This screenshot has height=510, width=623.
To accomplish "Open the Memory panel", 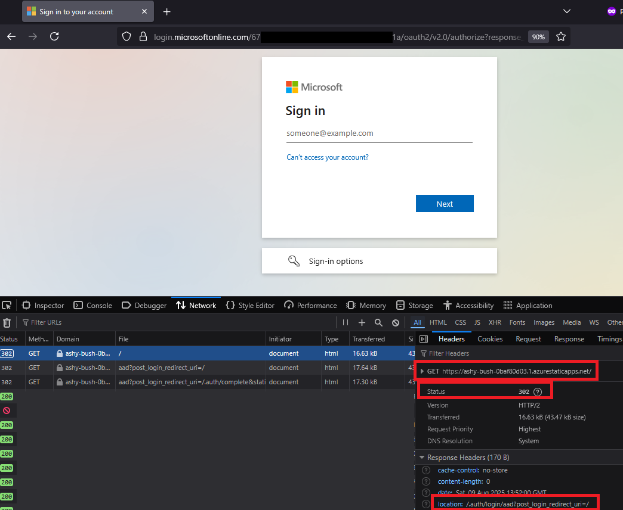I will click(366, 306).
